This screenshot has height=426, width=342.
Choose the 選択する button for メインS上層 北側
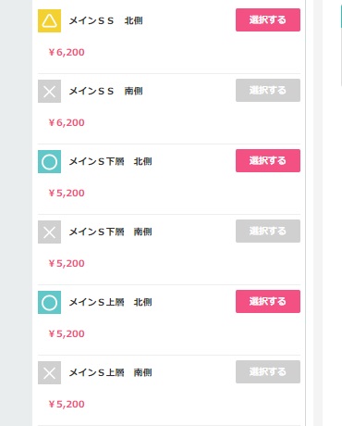(268, 302)
